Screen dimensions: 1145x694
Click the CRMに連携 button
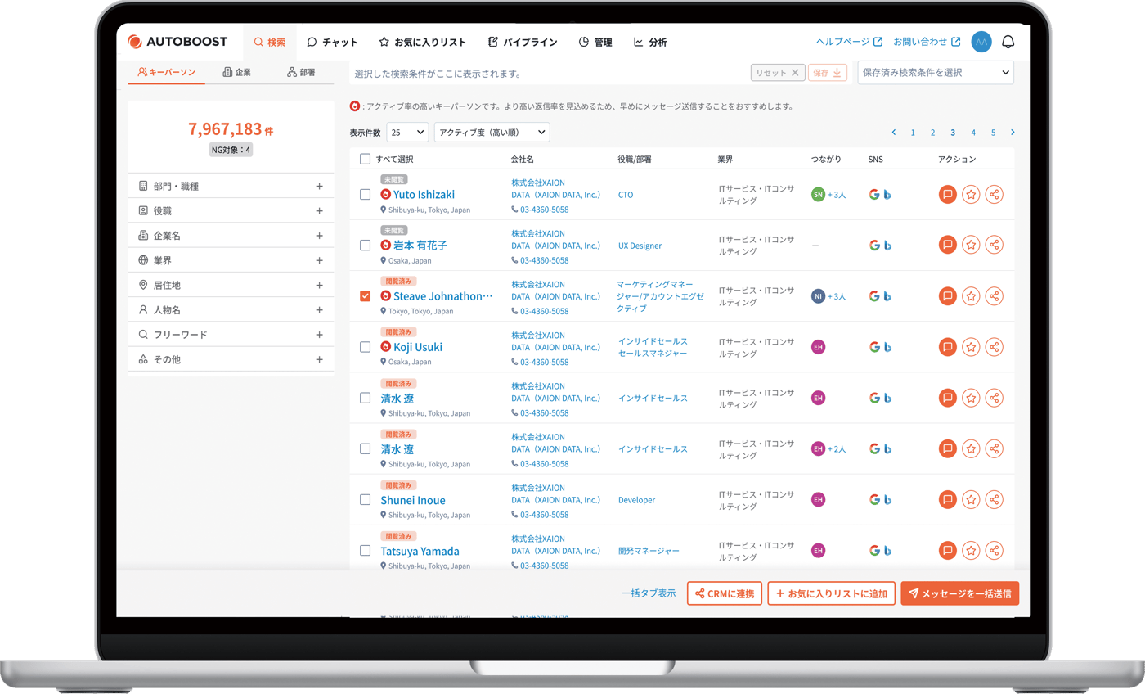pyautogui.click(x=725, y=593)
